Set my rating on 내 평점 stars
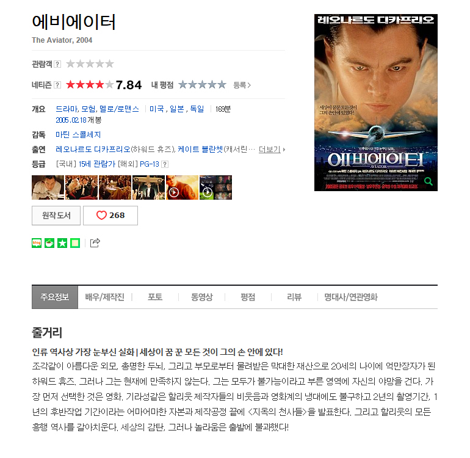This screenshot has height=458, width=470. click(x=202, y=85)
